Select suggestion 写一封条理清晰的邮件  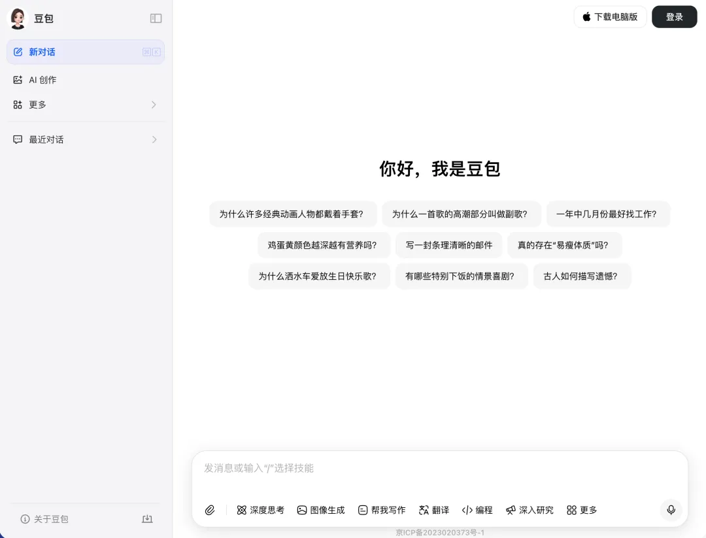click(449, 245)
